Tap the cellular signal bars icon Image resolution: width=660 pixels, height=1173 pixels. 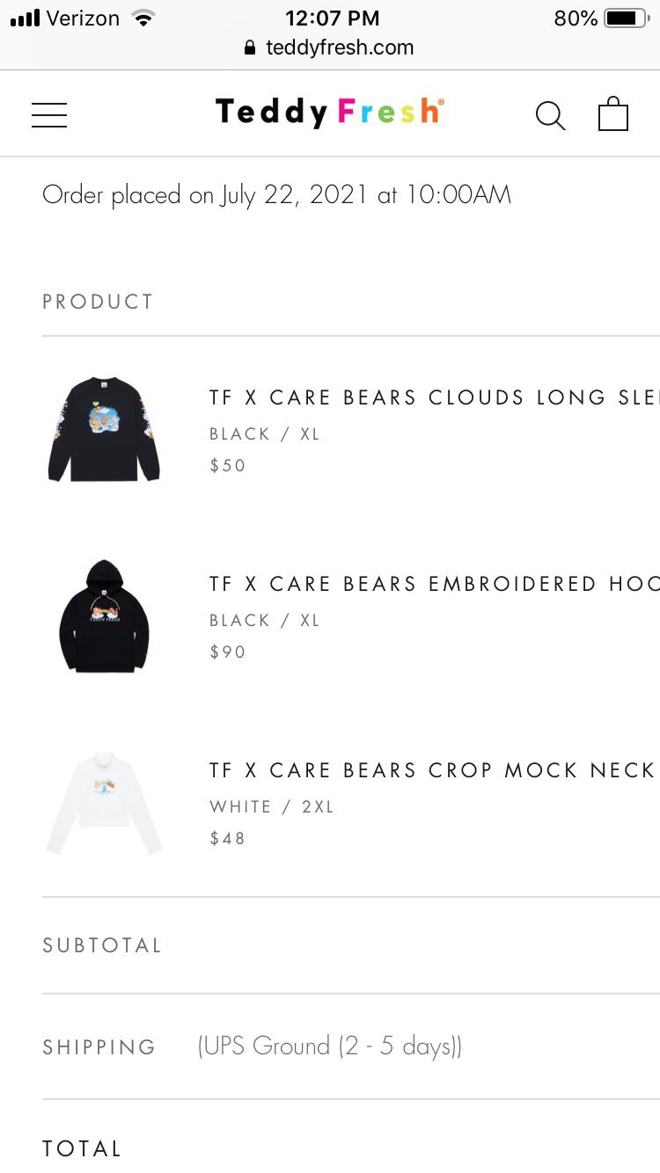pos(25,18)
